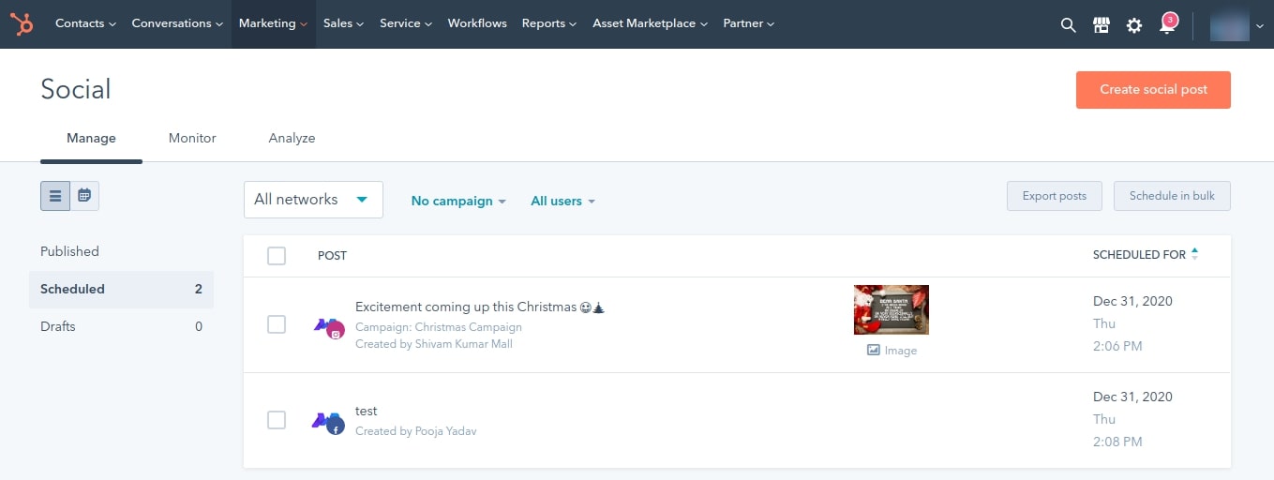Select all posts checkbox in header
Image resolution: width=1274 pixels, height=480 pixels.
point(277,256)
